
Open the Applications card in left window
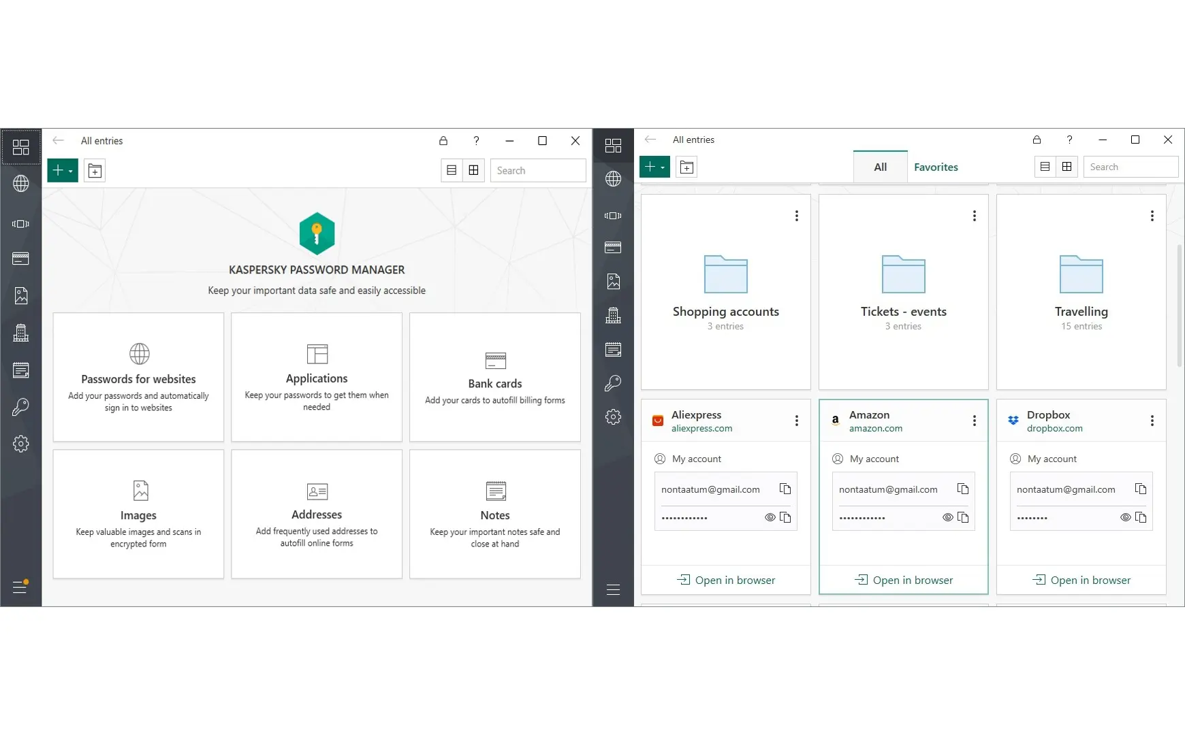317,377
